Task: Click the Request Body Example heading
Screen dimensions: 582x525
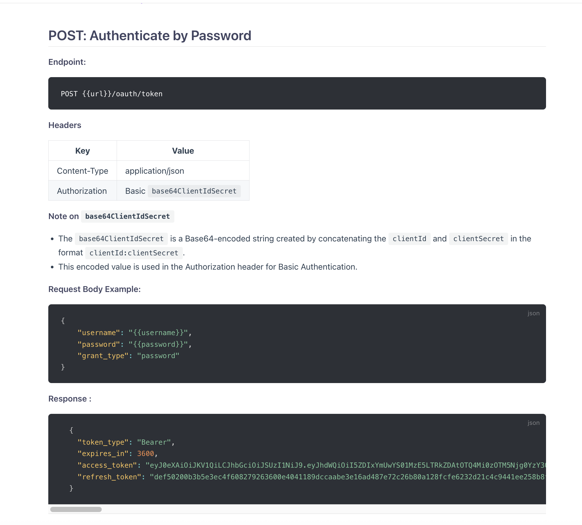Action: click(95, 289)
